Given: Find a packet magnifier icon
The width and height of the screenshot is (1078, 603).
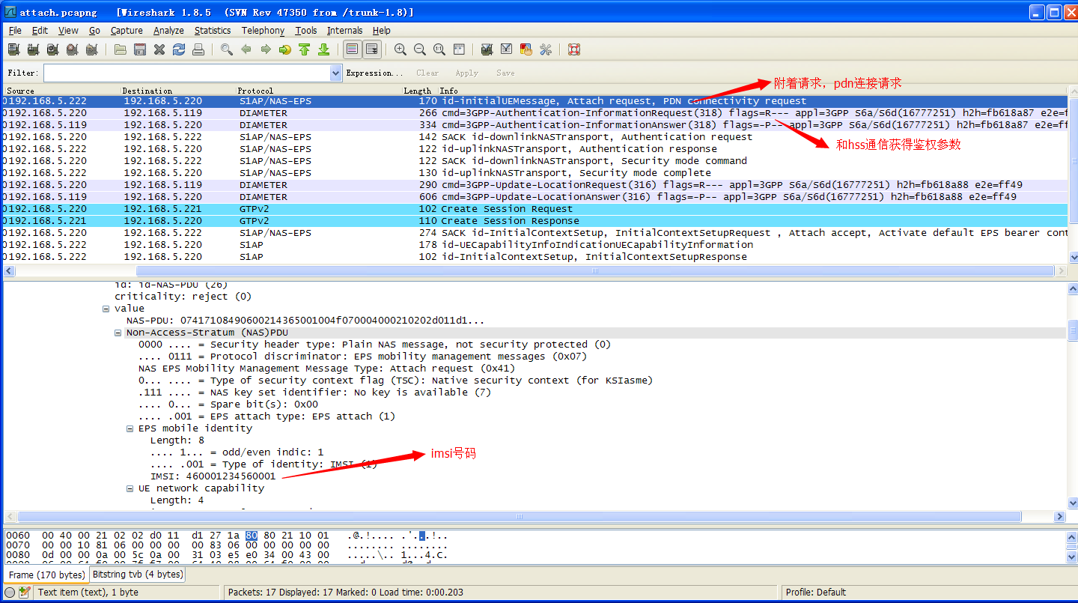Looking at the screenshot, I should (227, 49).
